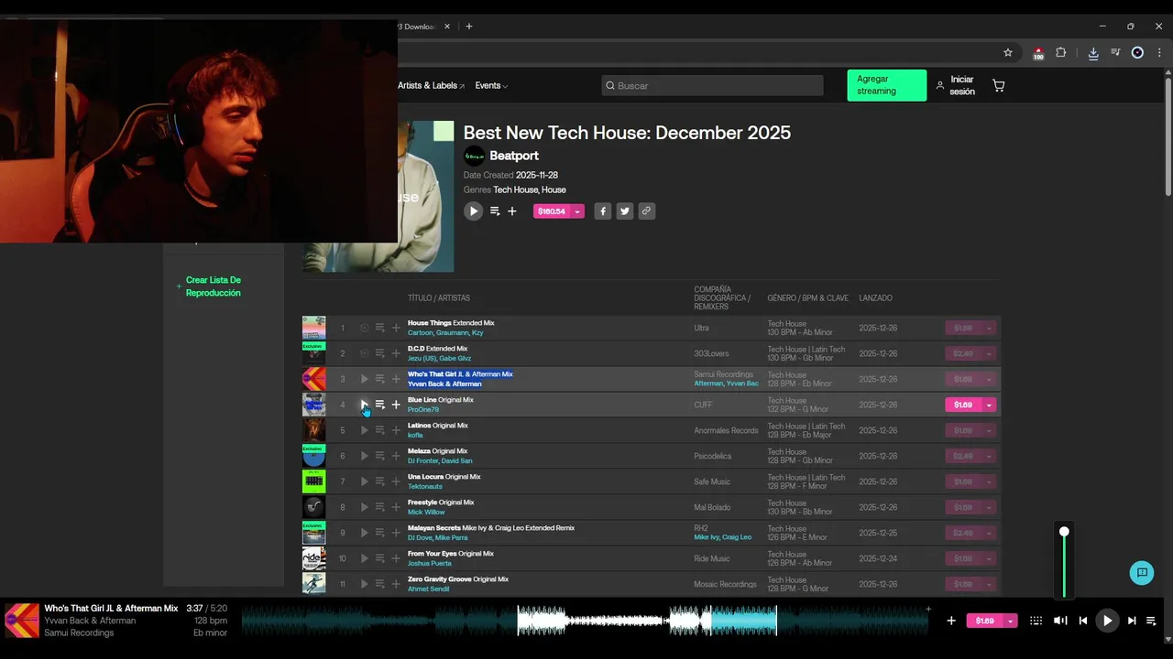Click Agregar streaming button
Viewport: 1173px width, 659px height.
pyautogui.click(x=886, y=85)
